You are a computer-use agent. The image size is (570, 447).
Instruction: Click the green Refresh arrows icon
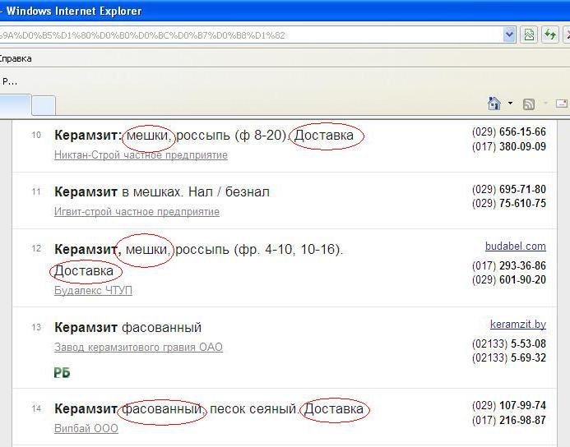(x=550, y=35)
